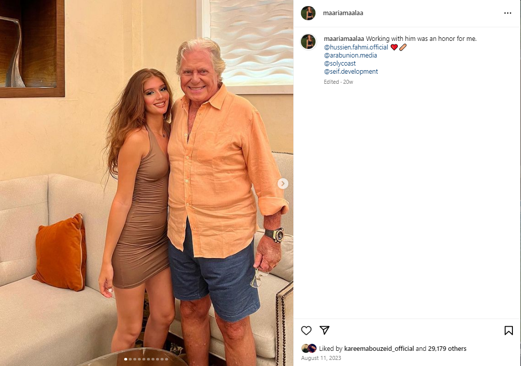Open the @solycoast mention link
521x366 pixels.
[x=340, y=63]
